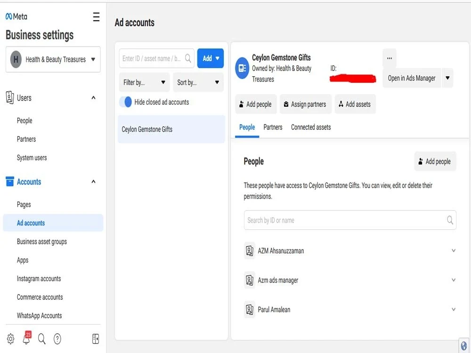Image resolution: width=471 pixels, height=353 pixels.
Task: Click magnifier in people search field
Action: 450,220
